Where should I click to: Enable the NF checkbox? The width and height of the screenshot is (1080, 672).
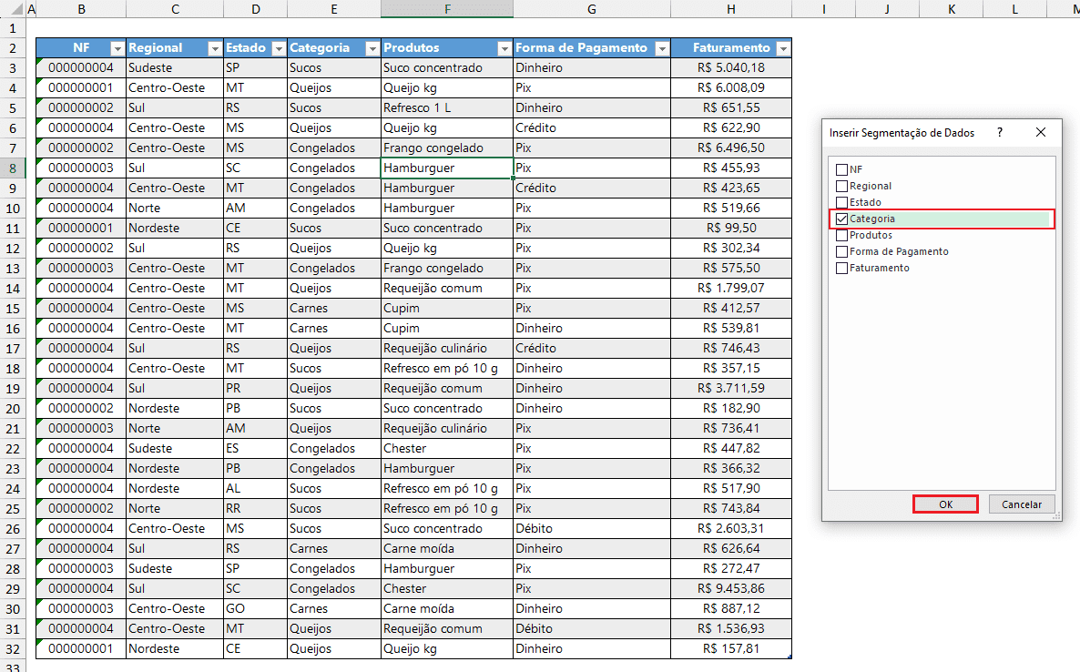click(x=841, y=169)
